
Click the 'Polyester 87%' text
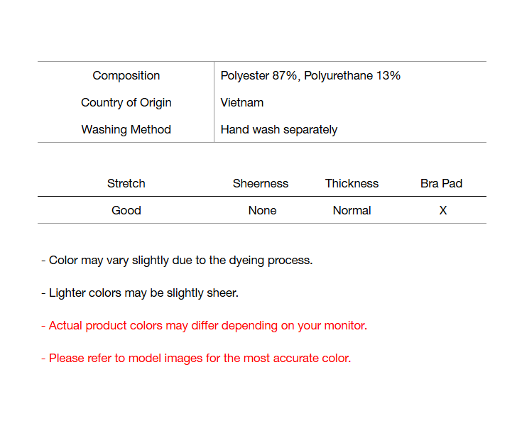point(258,75)
